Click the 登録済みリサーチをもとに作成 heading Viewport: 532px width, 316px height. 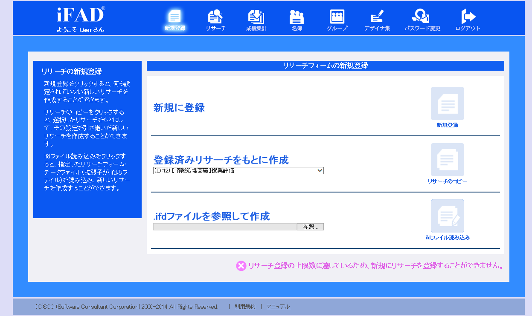pos(221,160)
